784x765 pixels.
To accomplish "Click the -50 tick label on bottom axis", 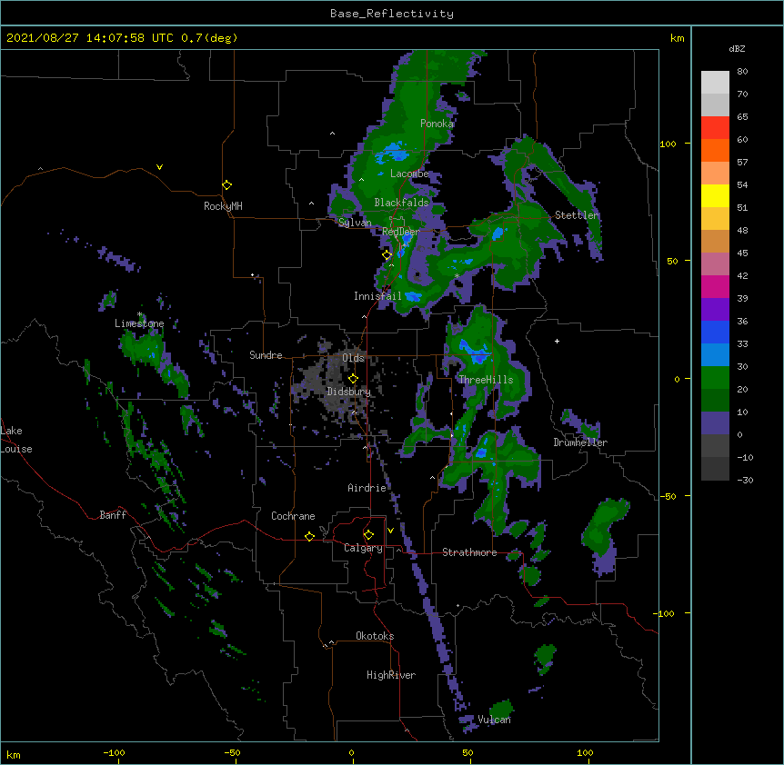I will coord(232,752).
